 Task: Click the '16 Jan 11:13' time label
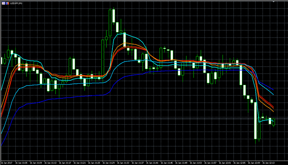[50, 163]
